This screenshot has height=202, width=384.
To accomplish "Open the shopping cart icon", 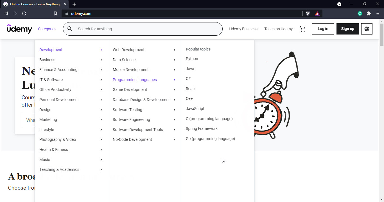I will (x=302, y=29).
